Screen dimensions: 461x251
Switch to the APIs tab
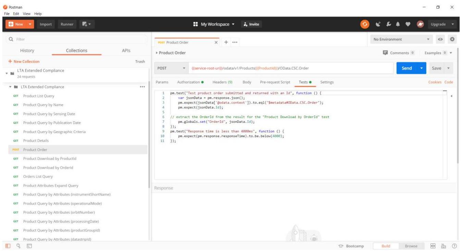click(x=126, y=50)
